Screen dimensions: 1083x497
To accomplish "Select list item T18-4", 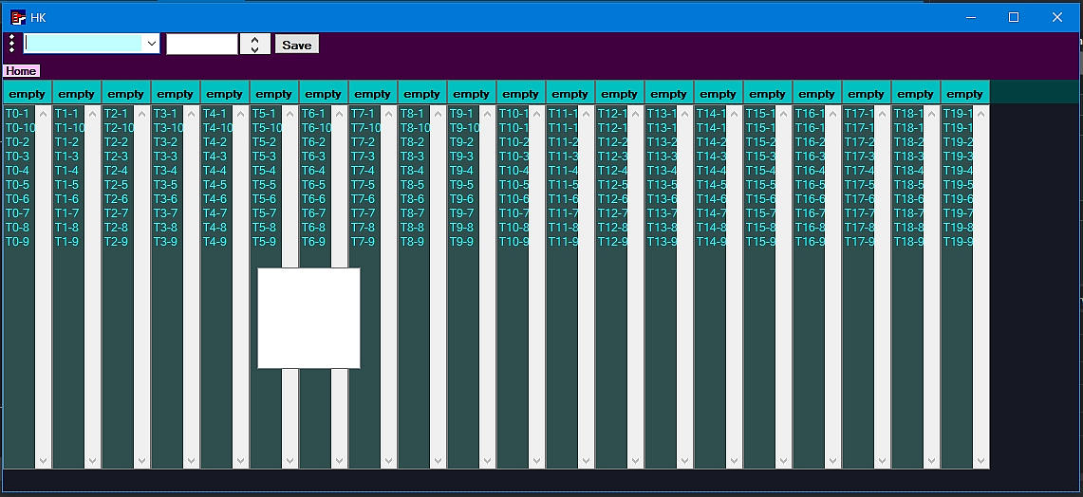I will 909,171.
